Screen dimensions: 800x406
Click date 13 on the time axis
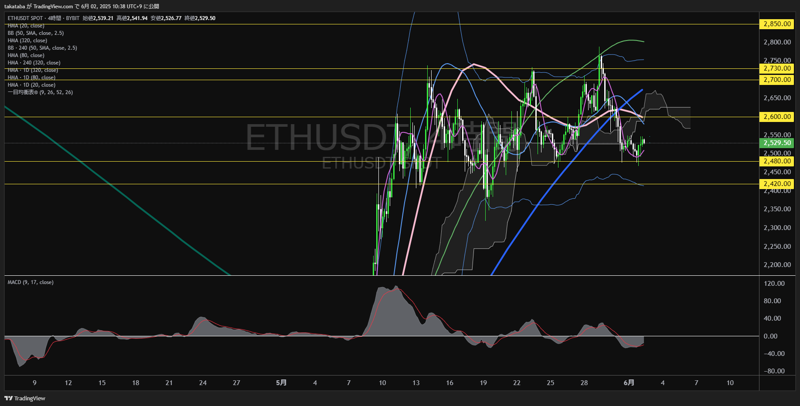coord(416,383)
